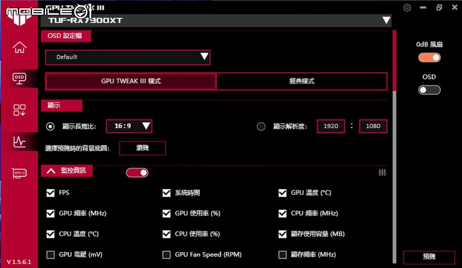Enable GPU Fan Speed (RPM) checkbox

pos(166,255)
